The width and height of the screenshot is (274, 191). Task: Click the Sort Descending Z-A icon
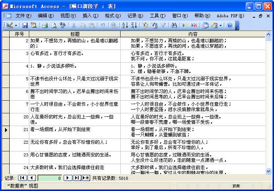coord(134,25)
